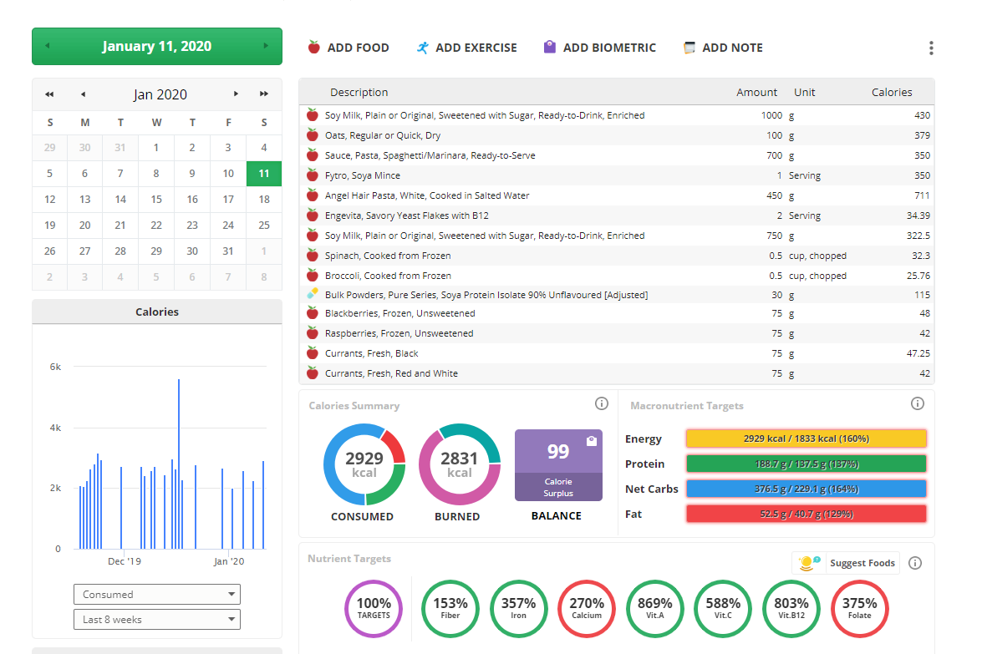Select Currants, Fresh, Red and White entry
The image size is (982, 654).
[x=617, y=373]
